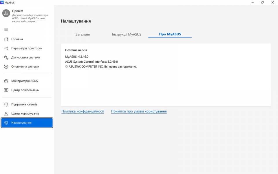Select the Про MyASUS tab
278x174 pixels.
point(170,34)
